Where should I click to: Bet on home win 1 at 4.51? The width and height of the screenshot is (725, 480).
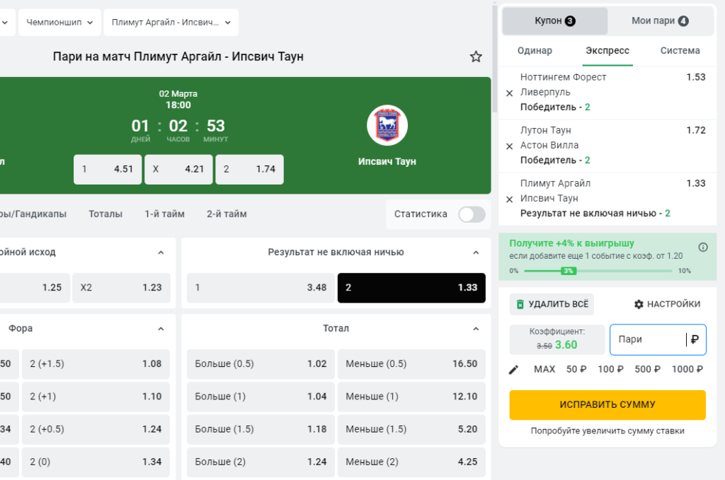click(108, 170)
